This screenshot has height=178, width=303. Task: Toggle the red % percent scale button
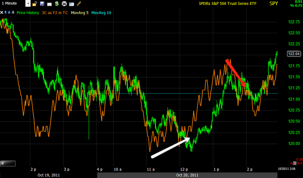(x=298, y=163)
